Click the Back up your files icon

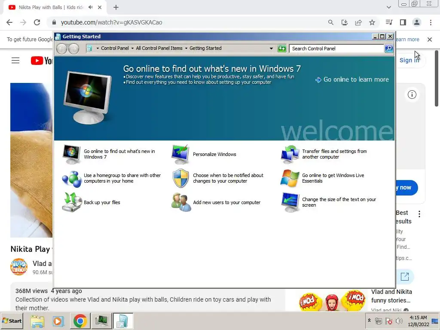pos(71,202)
